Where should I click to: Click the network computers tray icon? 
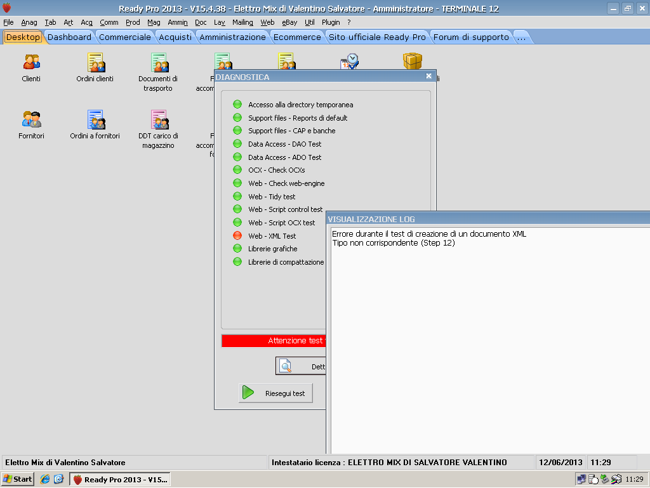[x=581, y=479]
